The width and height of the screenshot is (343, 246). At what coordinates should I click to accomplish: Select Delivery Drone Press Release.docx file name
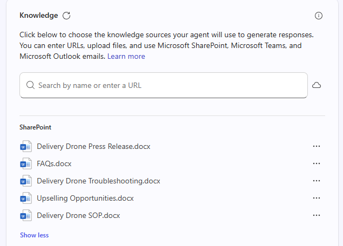coord(93,146)
